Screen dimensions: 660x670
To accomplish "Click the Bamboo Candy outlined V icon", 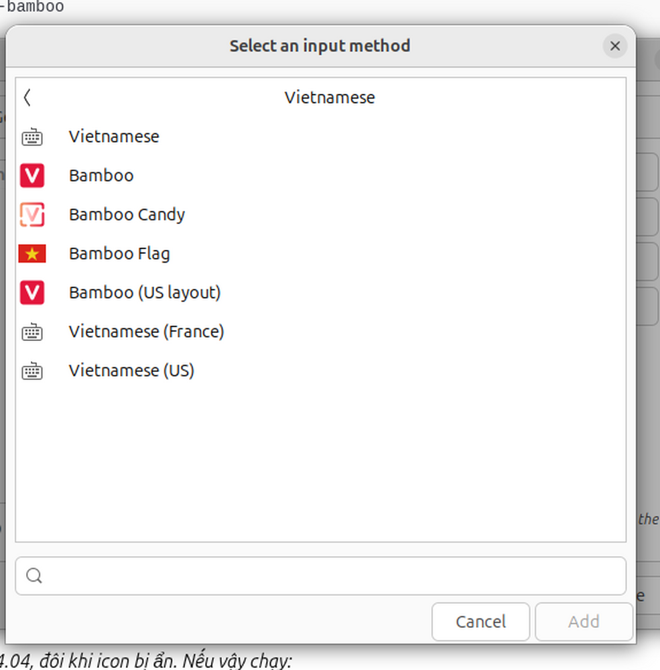I will click(32, 215).
